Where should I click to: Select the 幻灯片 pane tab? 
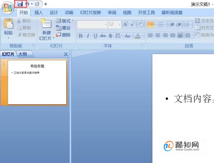(x=8, y=54)
